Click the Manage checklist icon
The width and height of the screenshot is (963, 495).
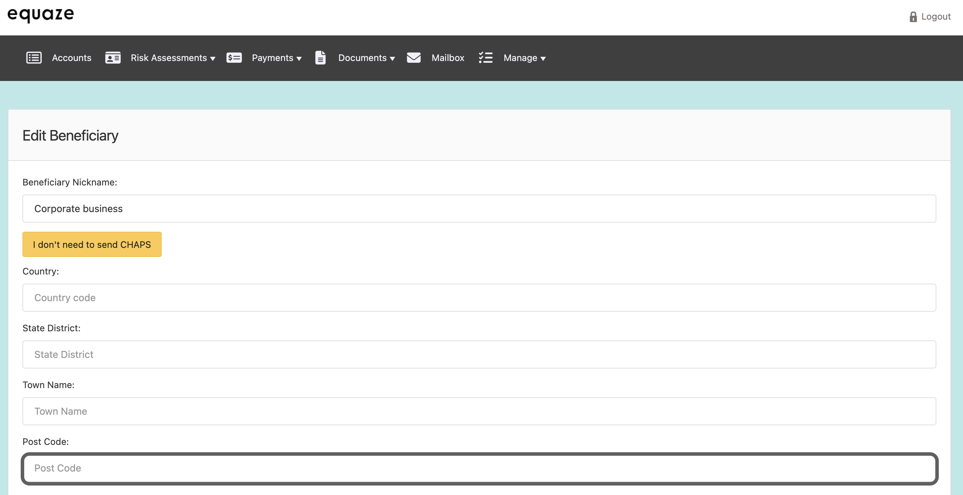tap(486, 58)
